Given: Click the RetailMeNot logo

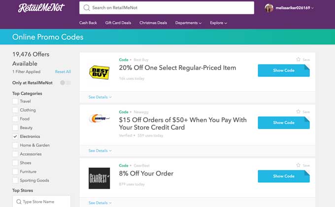Looking at the screenshot, I should [x=41, y=8].
